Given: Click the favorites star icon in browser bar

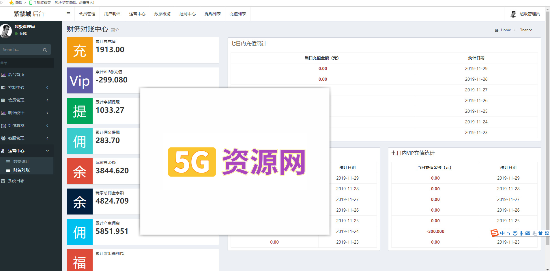Looking at the screenshot, I should 11,3.
